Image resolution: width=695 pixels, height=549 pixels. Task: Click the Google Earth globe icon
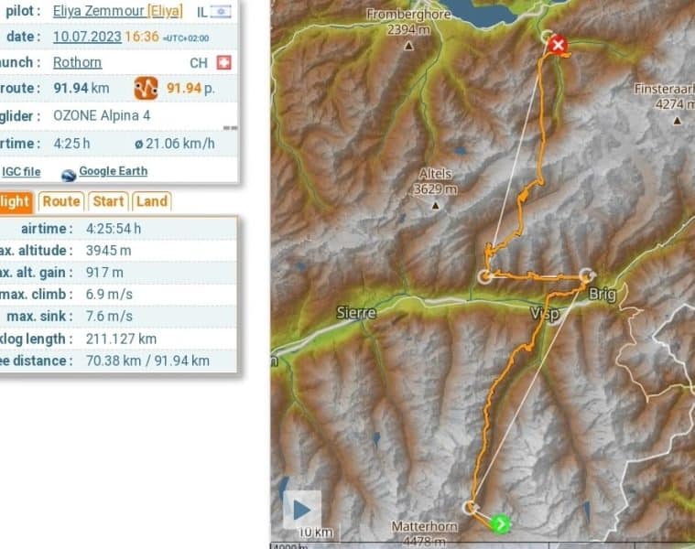[69, 176]
